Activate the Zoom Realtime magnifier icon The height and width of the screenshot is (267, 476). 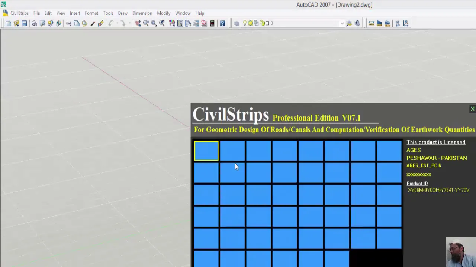[146, 23]
